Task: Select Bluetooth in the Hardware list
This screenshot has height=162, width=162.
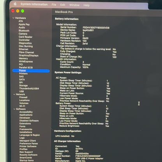Action: [x=24, y=31]
